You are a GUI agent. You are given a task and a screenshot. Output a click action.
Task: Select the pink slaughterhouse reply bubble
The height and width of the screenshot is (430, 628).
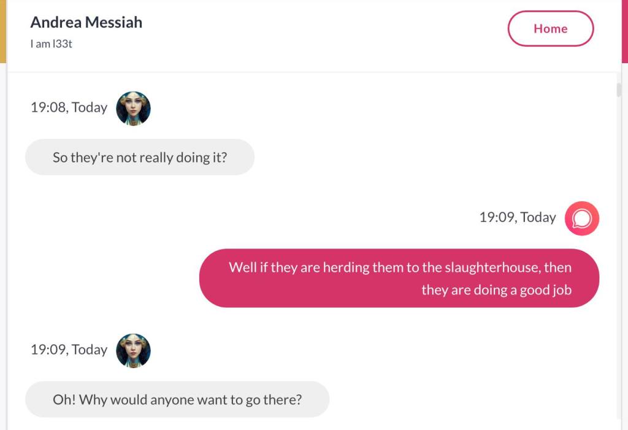399,278
